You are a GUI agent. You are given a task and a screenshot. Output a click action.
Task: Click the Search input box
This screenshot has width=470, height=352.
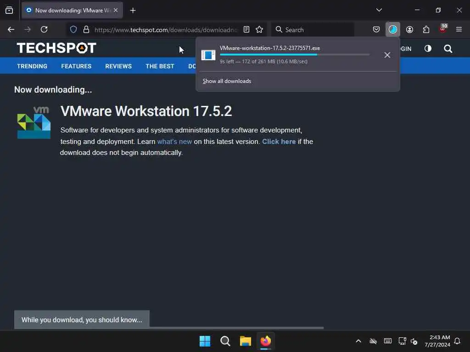(x=313, y=30)
